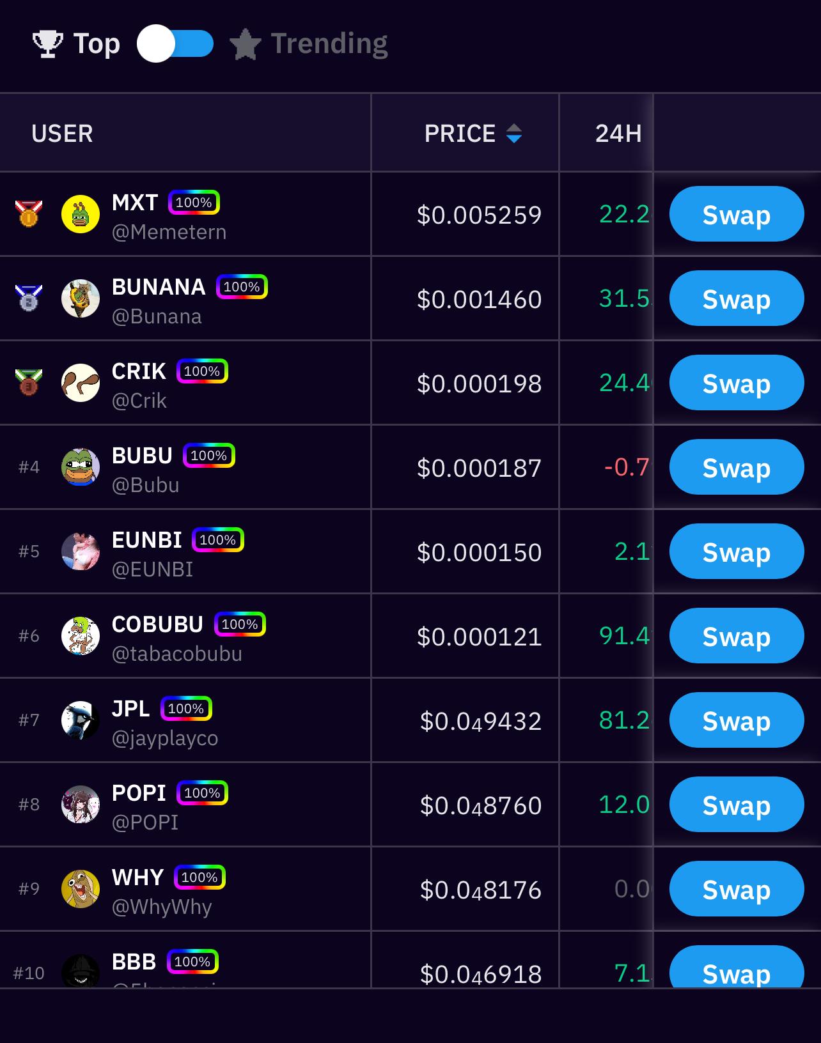This screenshot has height=1043, width=821.
Task: Click the CRIK squirrel avatar
Action: point(81,383)
